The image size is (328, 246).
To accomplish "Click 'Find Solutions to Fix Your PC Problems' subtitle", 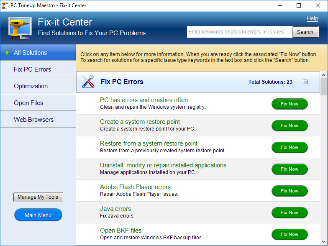I will [x=92, y=33].
